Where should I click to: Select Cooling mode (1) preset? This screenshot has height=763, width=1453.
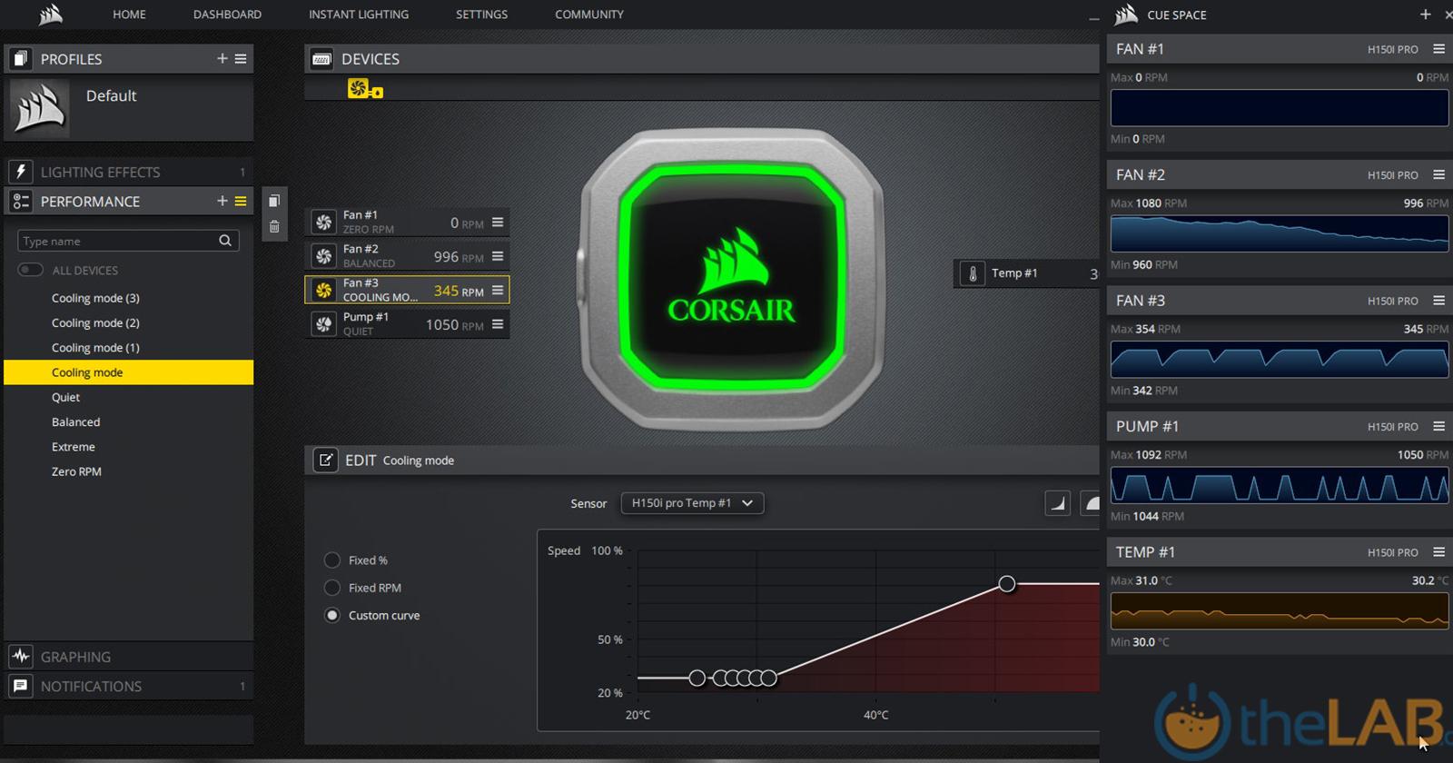pos(95,347)
